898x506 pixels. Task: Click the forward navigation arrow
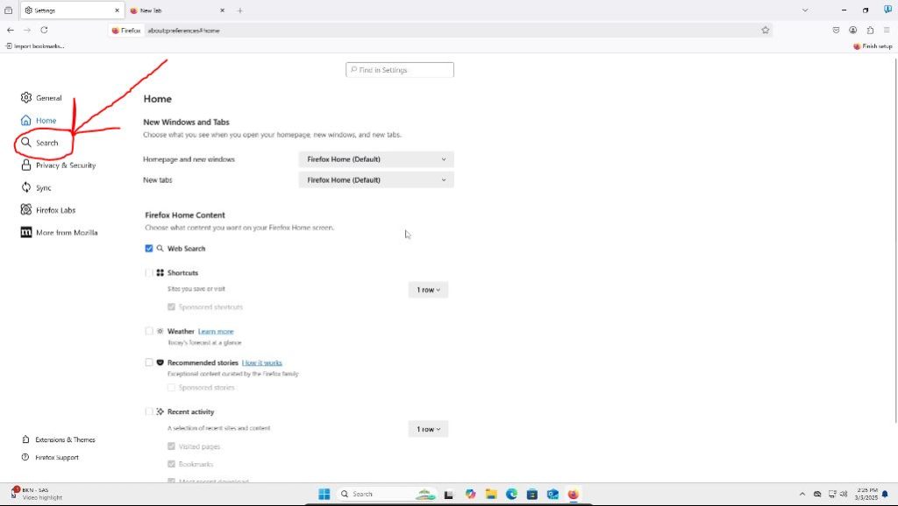click(x=27, y=31)
